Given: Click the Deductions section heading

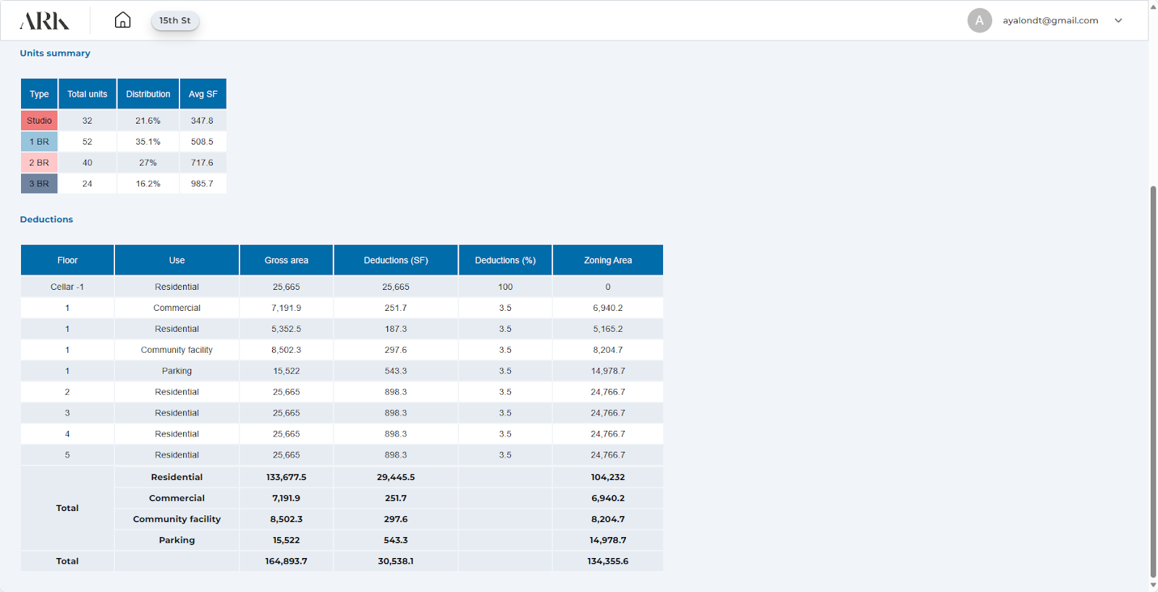Looking at the screenshot, I should click(46, 219).
